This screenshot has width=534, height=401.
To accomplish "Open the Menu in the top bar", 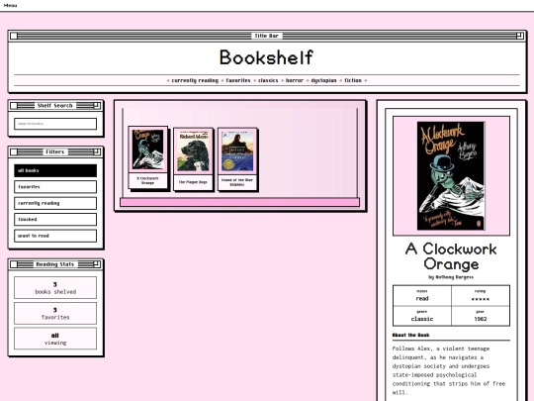I will (10, 5).
